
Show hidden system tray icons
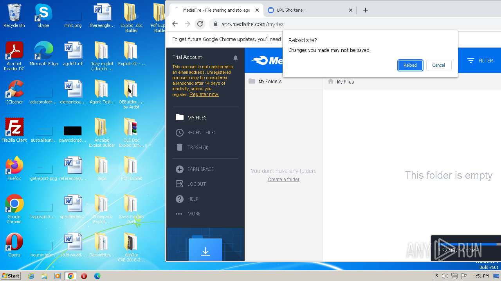click(x=436, y=276)
